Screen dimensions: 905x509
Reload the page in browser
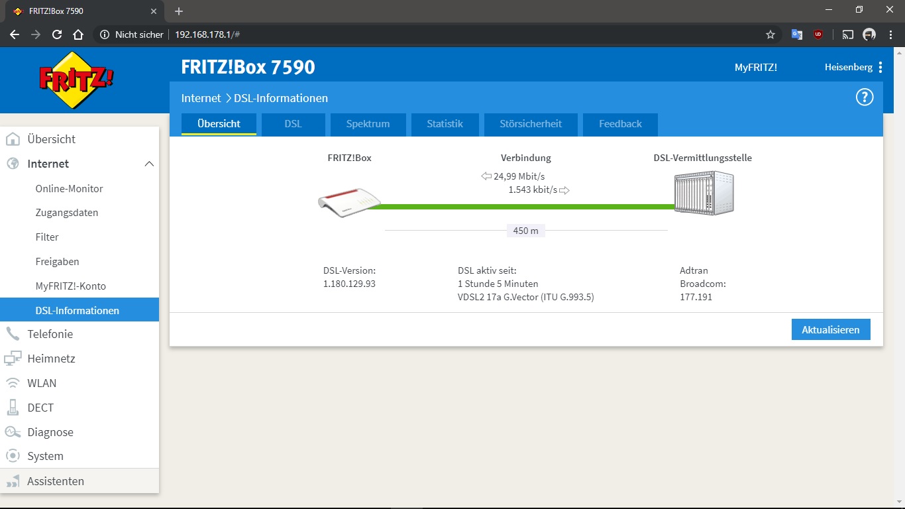[57, 34]
